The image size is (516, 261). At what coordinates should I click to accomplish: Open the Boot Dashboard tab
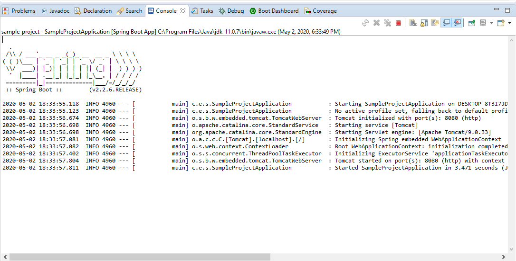point(274,11)
